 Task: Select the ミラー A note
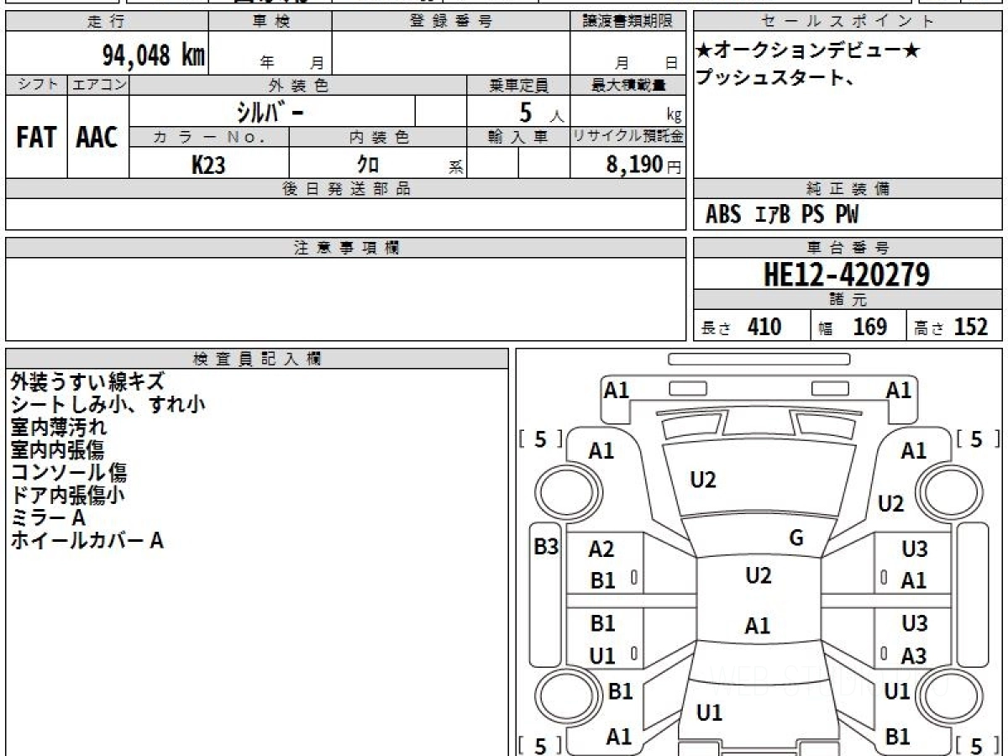click(49, 517)
